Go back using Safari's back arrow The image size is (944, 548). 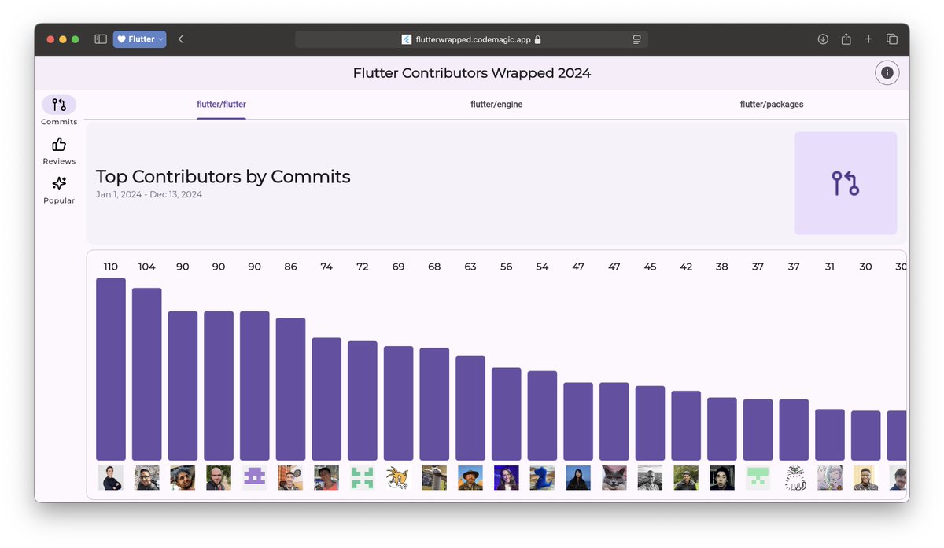pos(180,39)
